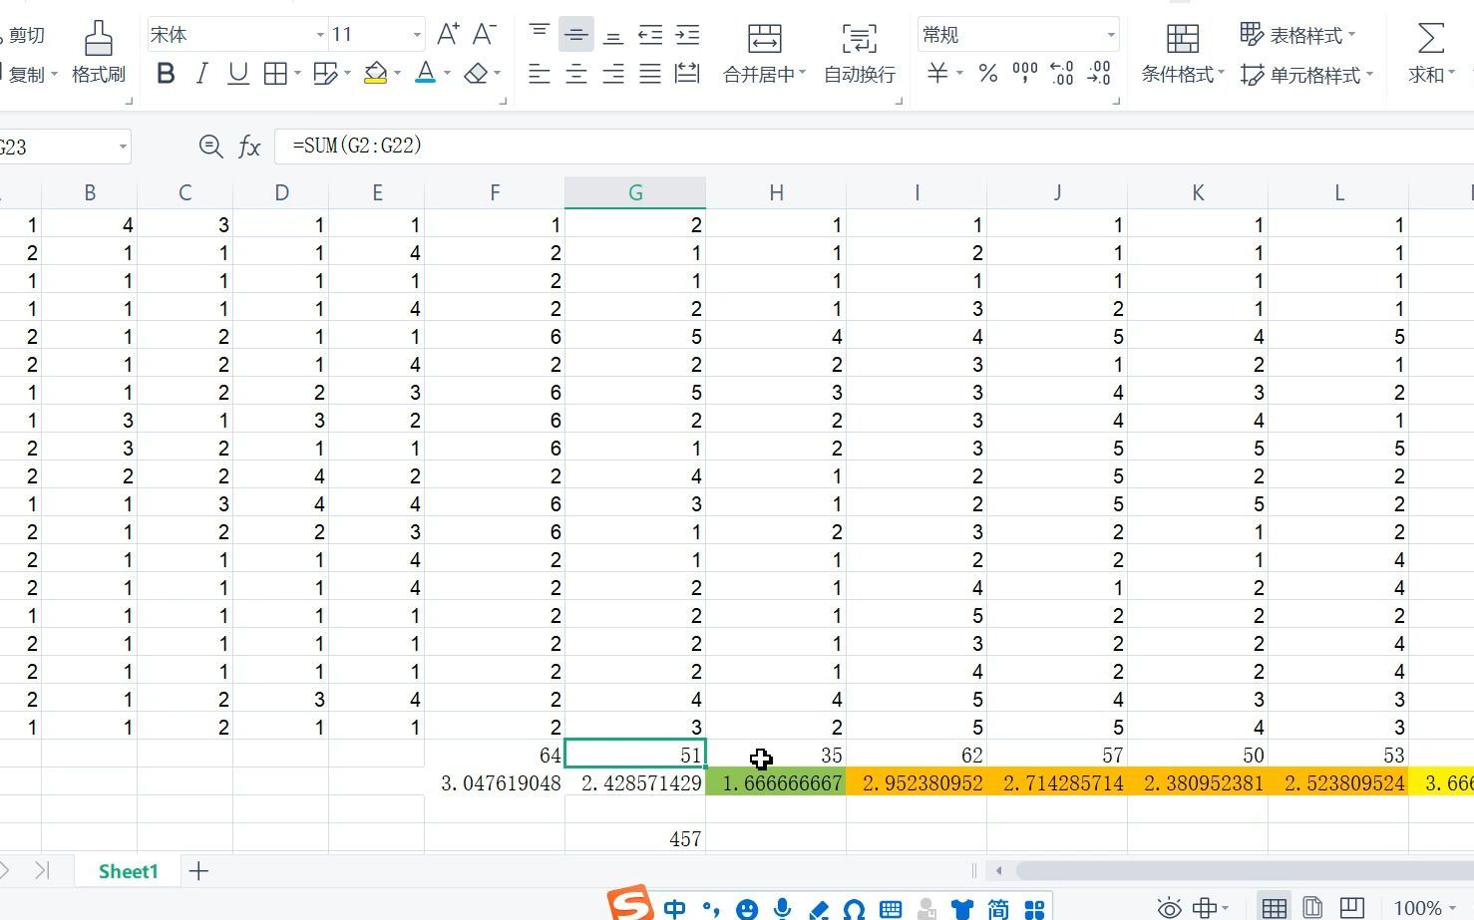The width and height of the screenshot is (1474, 920).
Task: Apply percent style icon
Action: pyautogui.click(x=988, y=74)
